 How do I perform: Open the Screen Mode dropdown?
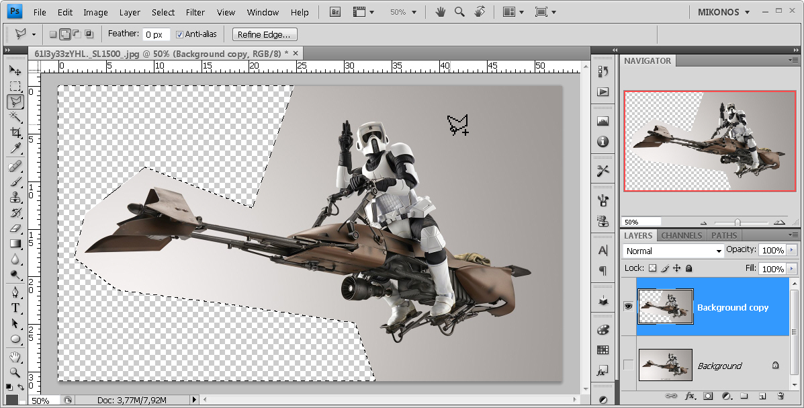tap(545, 12)
